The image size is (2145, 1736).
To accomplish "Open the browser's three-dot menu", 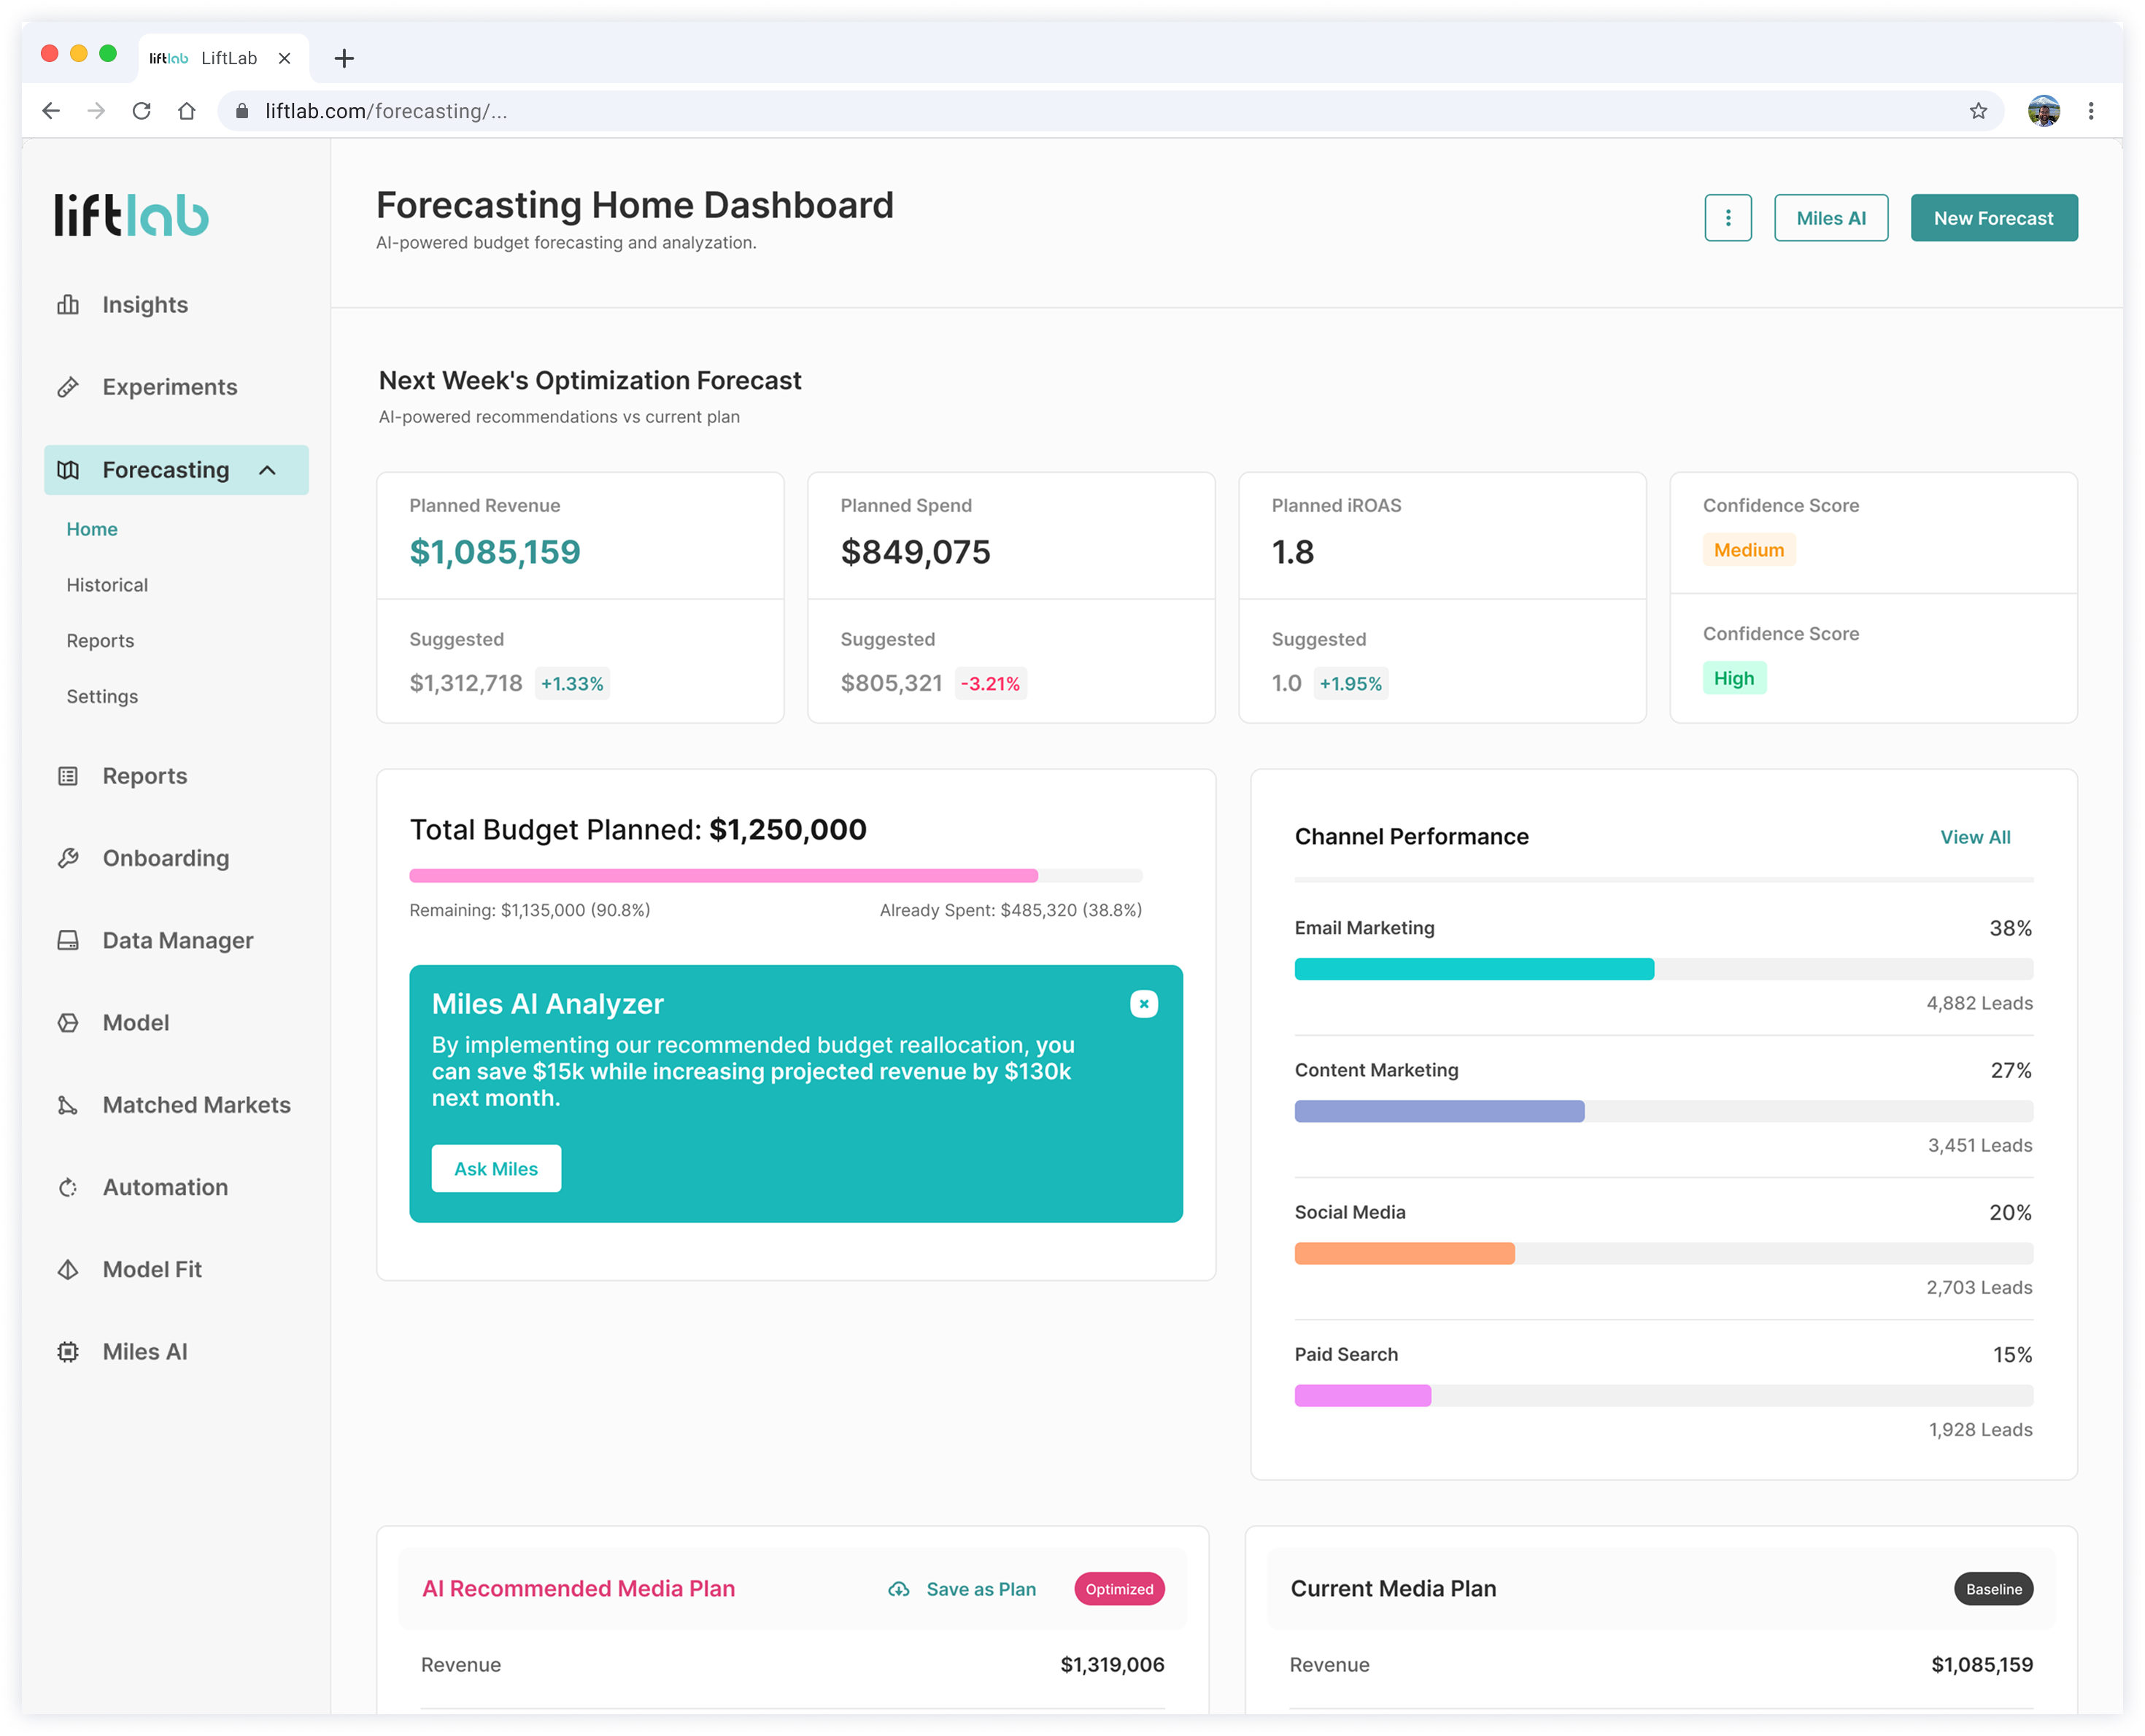I will coord(2090,111).
